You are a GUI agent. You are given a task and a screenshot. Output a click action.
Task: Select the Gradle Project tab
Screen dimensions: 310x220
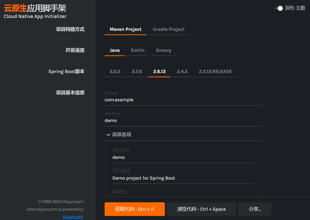[x=169, y=29]
